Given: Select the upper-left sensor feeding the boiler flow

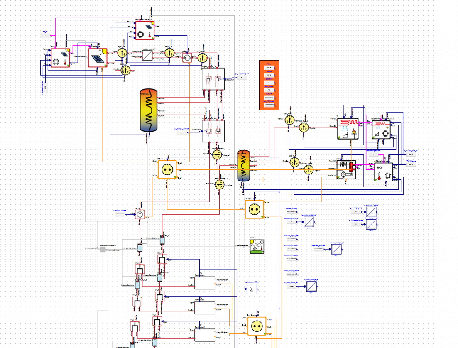Looking at the screenshot, I should click(289, 120).
